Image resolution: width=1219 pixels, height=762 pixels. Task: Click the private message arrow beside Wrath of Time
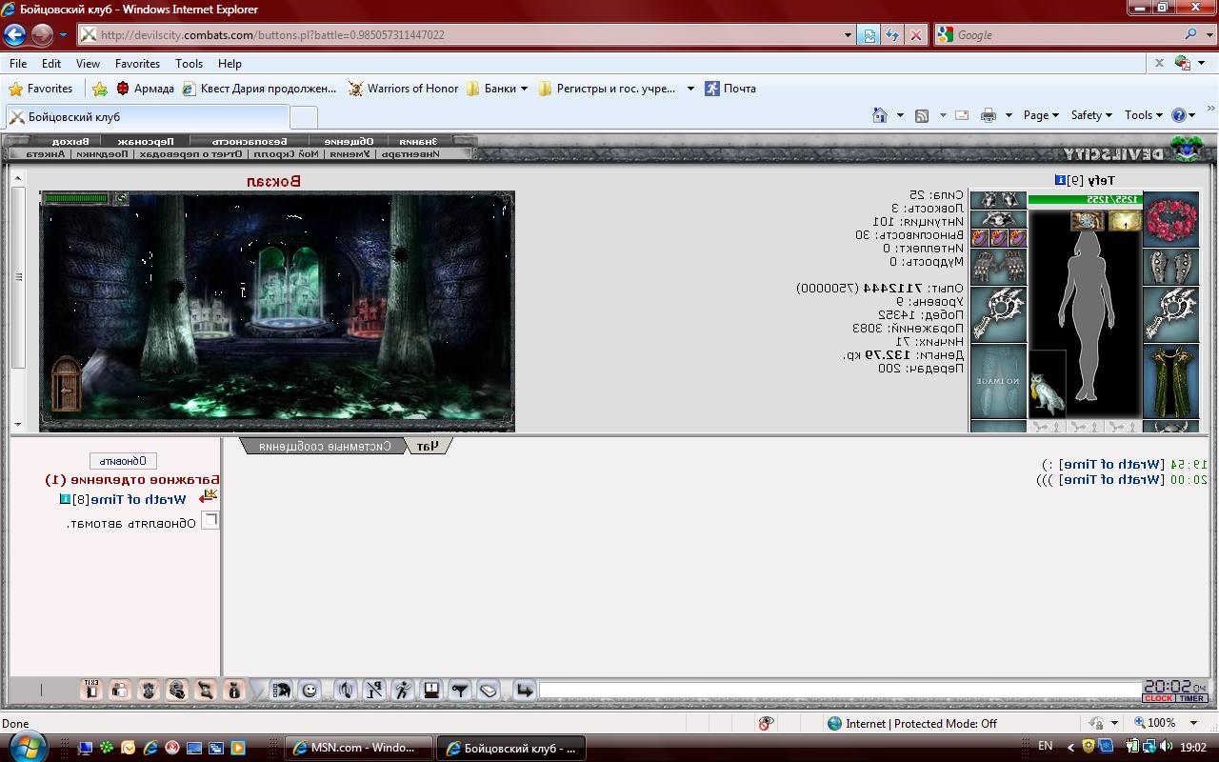209,497
